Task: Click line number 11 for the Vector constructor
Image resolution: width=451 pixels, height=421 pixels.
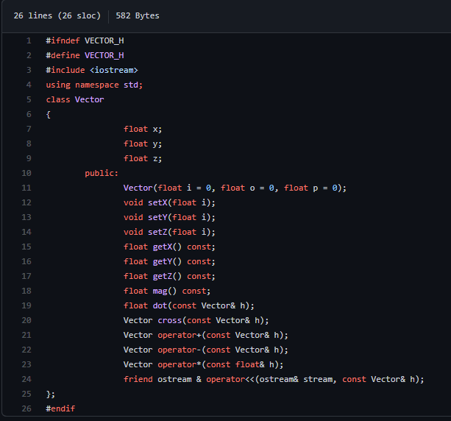Action: tap(26, 188)
